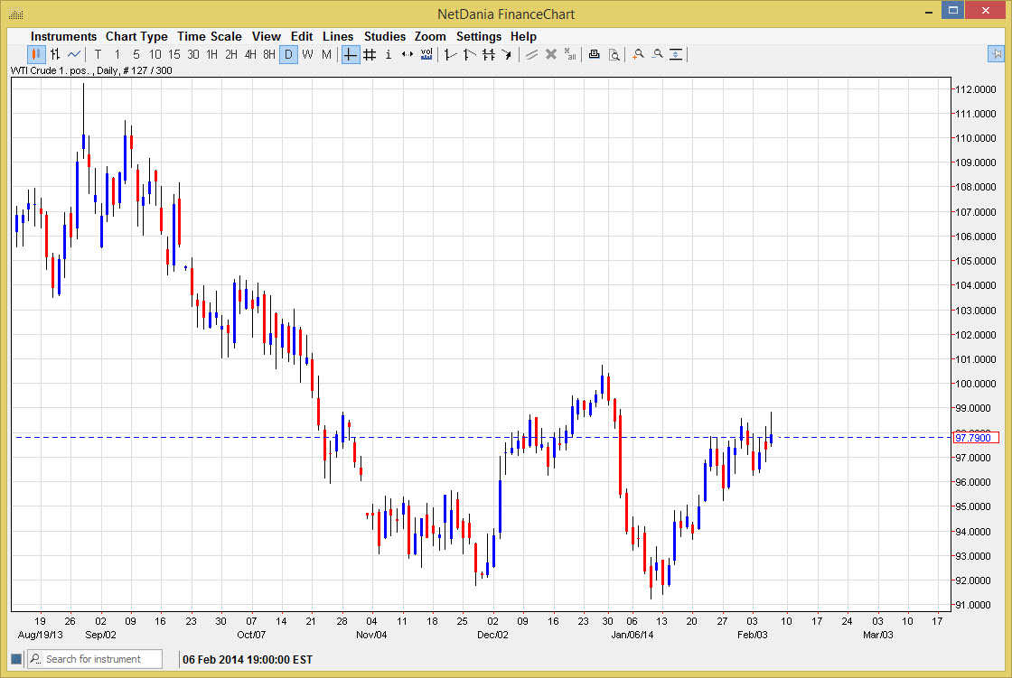Enable the weekly W time scale
Image resolution: width=1012 pixels, height=678 pixels.
[307, 54]
